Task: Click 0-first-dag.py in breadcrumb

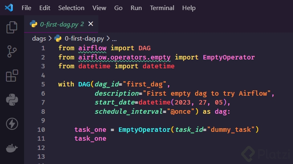Action: pos(84,38)
